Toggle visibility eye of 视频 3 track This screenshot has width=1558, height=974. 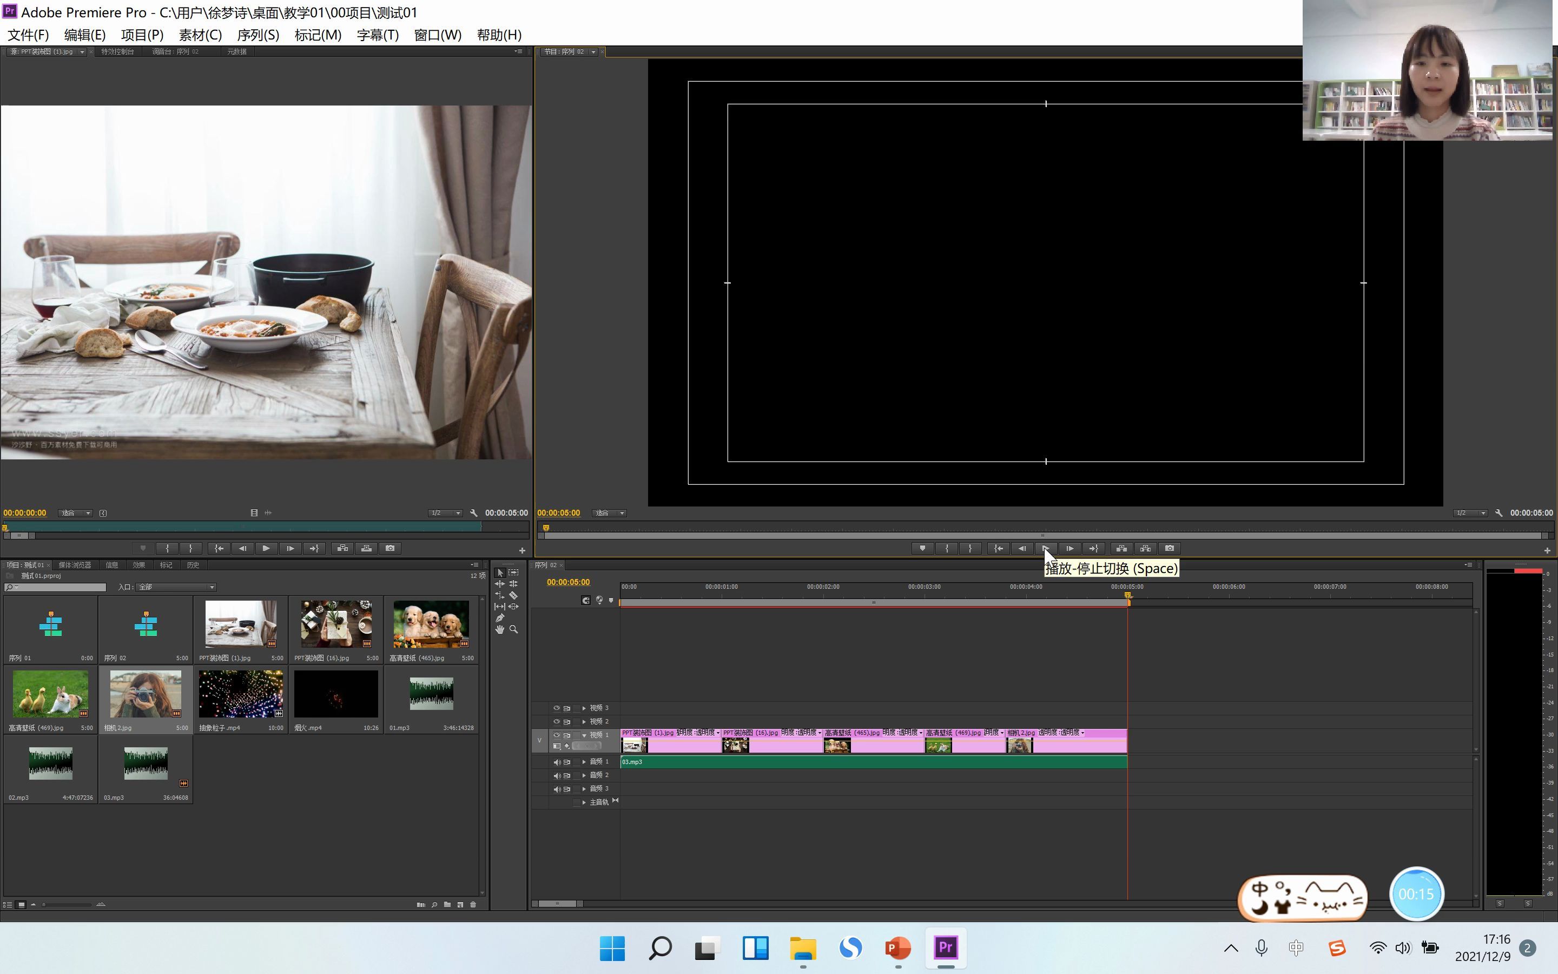(557, 709)
